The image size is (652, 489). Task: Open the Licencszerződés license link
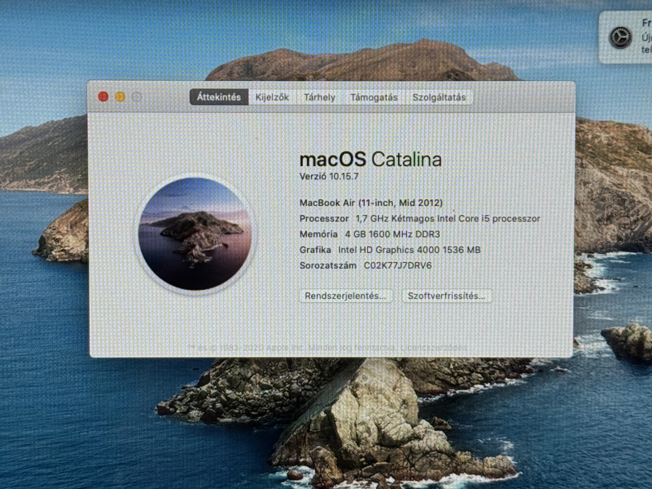pyautogui.click(x=434, y=347)
